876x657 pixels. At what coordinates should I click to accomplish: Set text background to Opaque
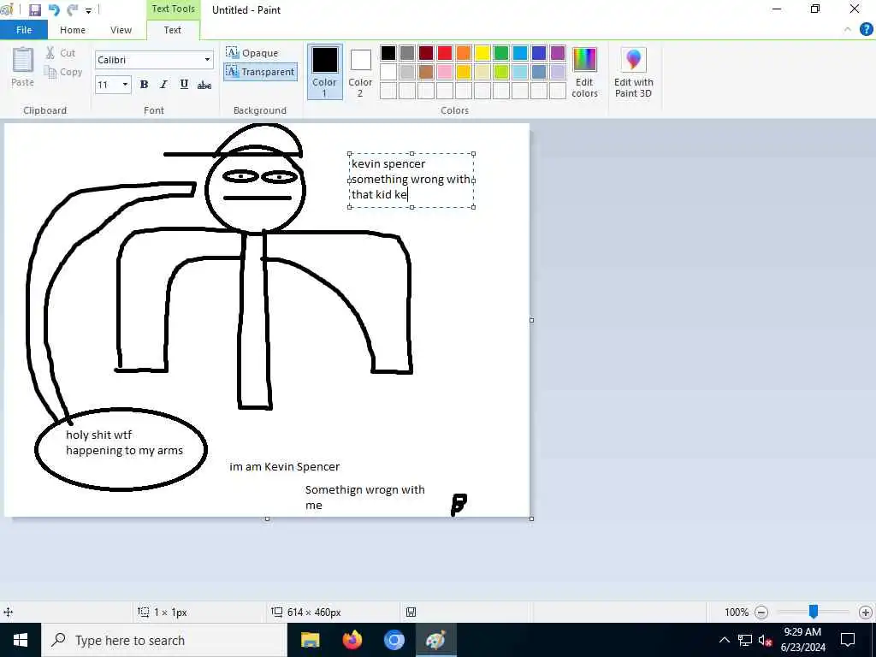click(x=252, y=53)
